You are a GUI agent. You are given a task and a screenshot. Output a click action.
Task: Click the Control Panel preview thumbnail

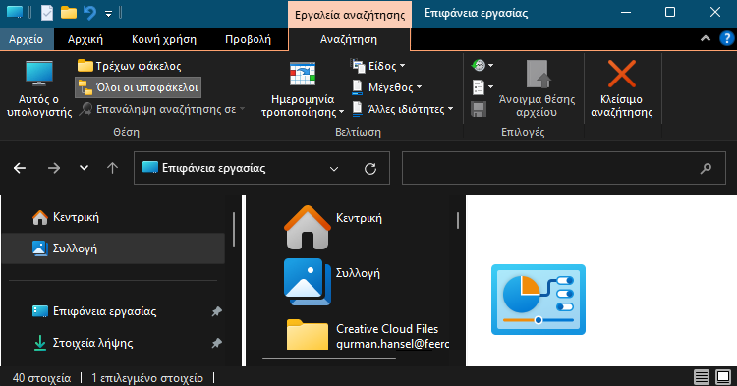[x=539, y=300]
